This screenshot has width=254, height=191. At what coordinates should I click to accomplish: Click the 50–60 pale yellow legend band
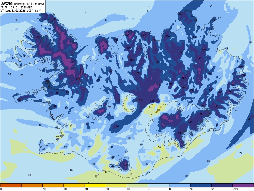click(x=116, y=185)
